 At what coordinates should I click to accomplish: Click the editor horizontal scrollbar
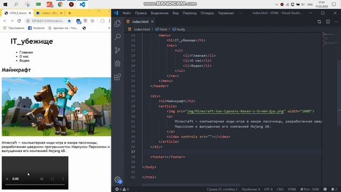pyautogui.click(x=191, y=185)
